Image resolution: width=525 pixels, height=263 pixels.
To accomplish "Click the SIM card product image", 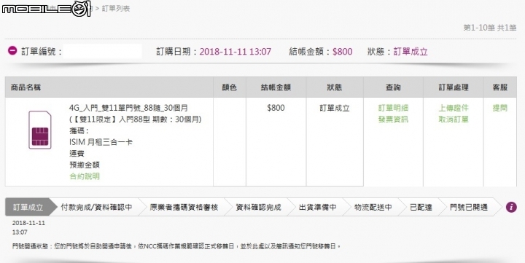I will (x=40, y=130).
